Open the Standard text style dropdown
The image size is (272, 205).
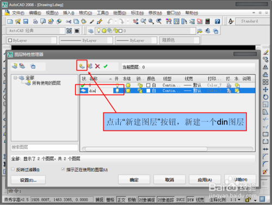252,21
